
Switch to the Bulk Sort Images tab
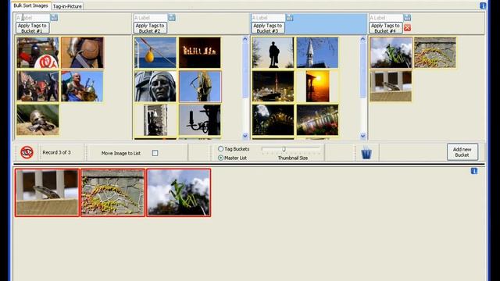tap(30, 5)
